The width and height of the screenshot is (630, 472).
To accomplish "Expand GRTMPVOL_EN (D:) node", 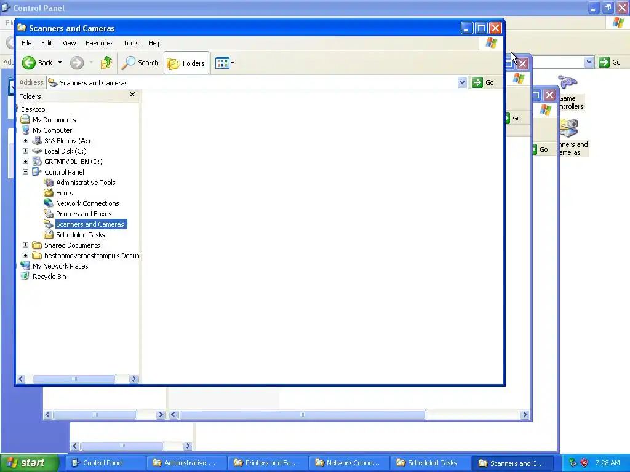I will (x=25, y=162).
